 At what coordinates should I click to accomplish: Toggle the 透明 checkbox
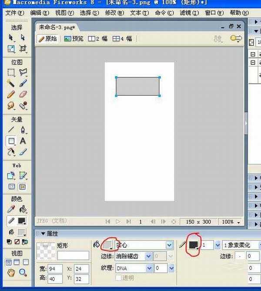coord(118,278)
